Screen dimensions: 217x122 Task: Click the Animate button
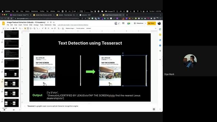88,28
